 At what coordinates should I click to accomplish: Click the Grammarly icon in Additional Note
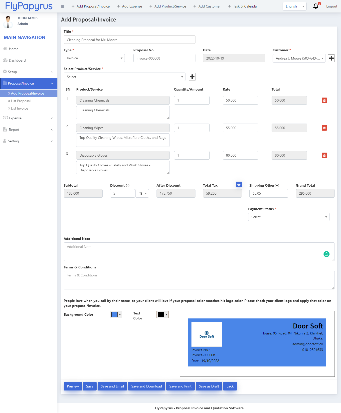point(326,254)
